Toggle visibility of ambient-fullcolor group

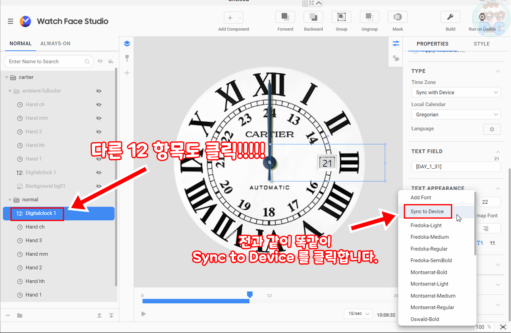click(x=99, y=91)
